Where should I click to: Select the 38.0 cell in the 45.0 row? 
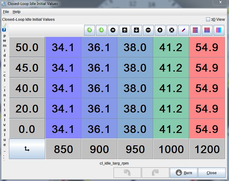click(x=135, y=68)
